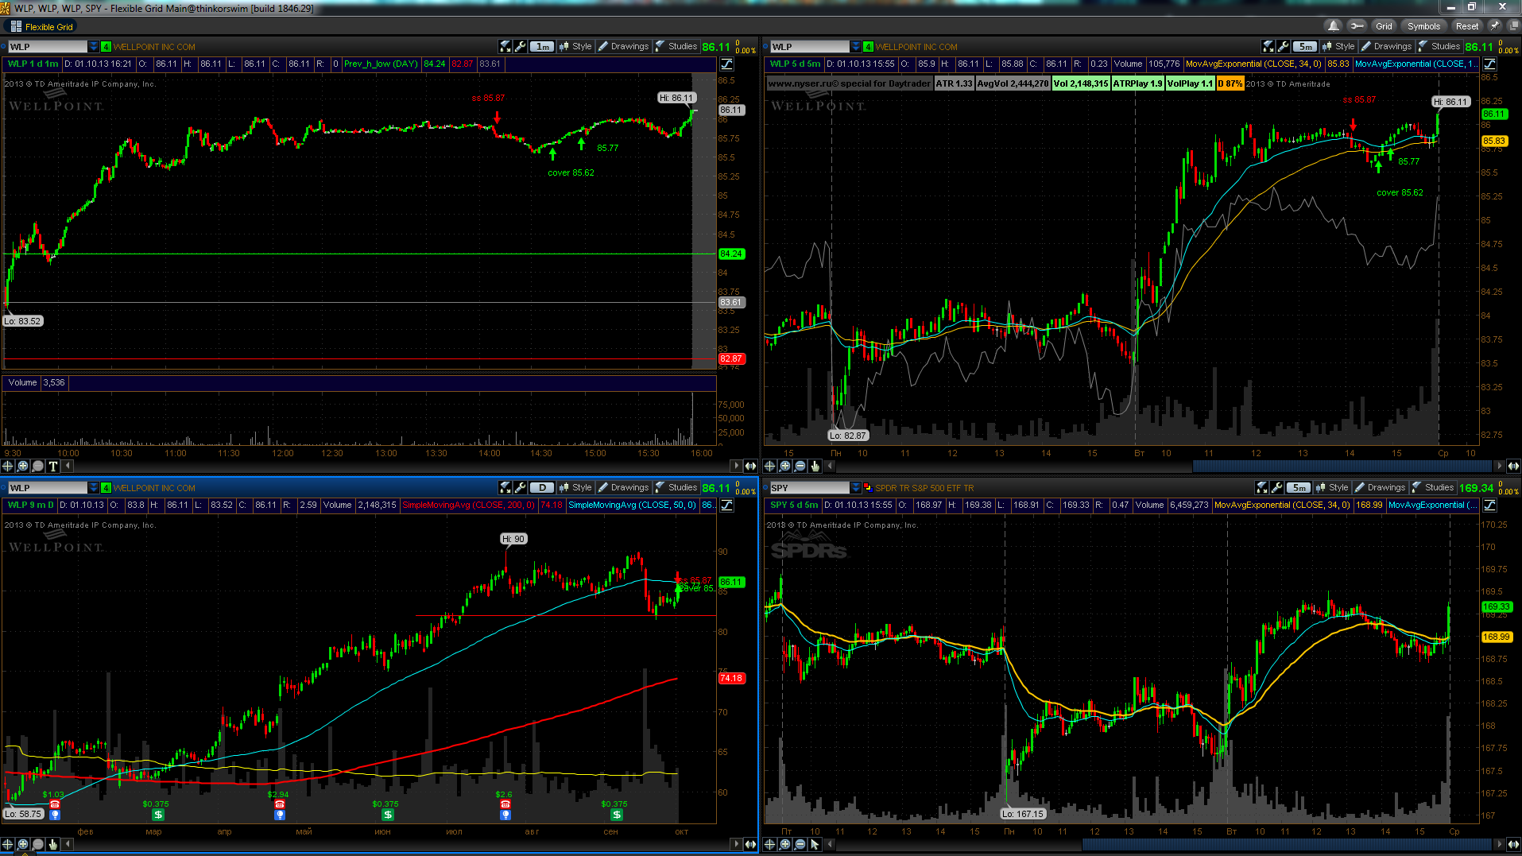Detach the grid with the rightmost top toolbar icon
Screen dimensions: 1522x856
pos(1513,26)
